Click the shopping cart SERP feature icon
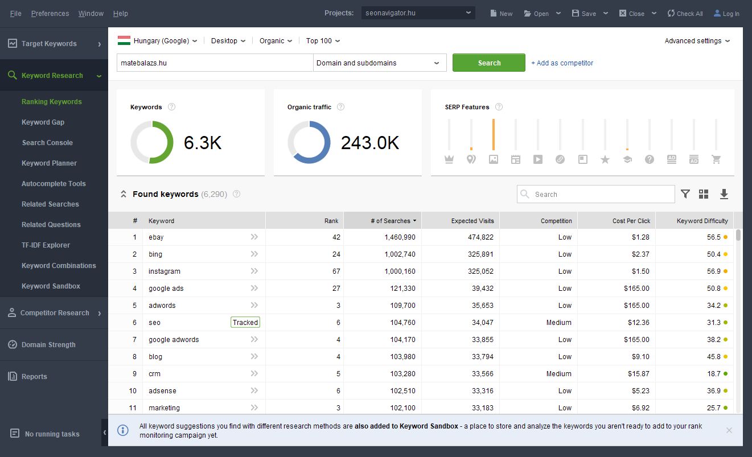The width and height of the screenshot is (752, 457). 716,160
